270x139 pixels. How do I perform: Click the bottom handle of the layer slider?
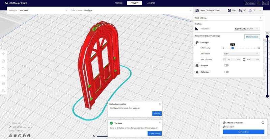(x=267, y=96)
